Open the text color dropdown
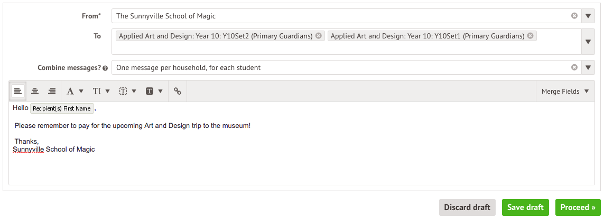 pyautogui.click(x=127, y=91)
